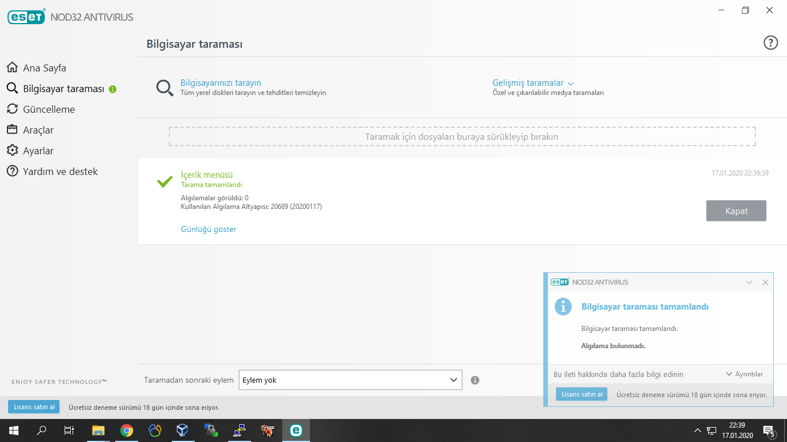Click the Taramadan sonraki eylem label

pos(189,380)
